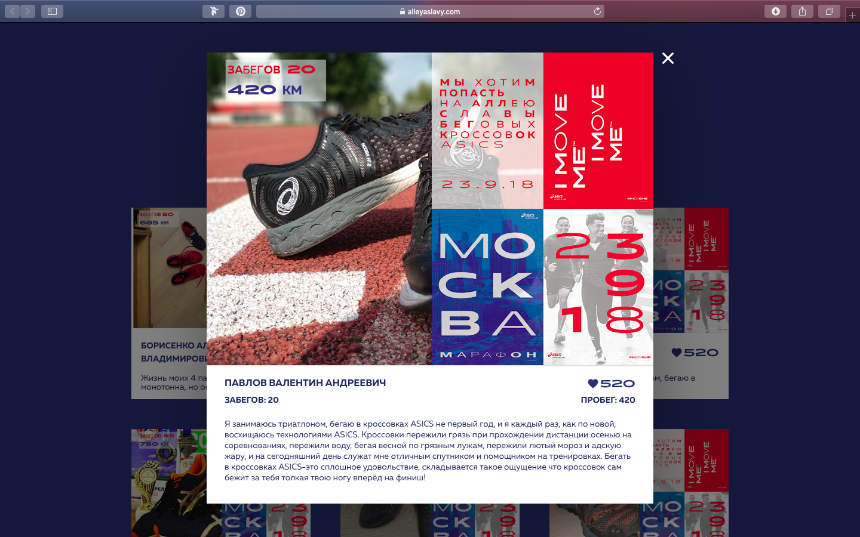Open a new tab
The height and width of the screenshot is (537, 860).
tap(852, 15)
